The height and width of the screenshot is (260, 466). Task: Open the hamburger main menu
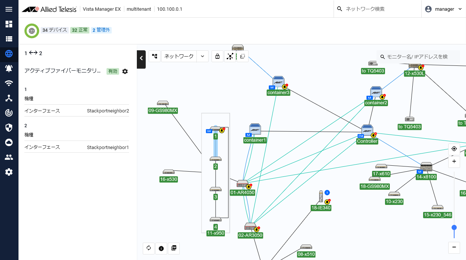(x=9, y=9)
